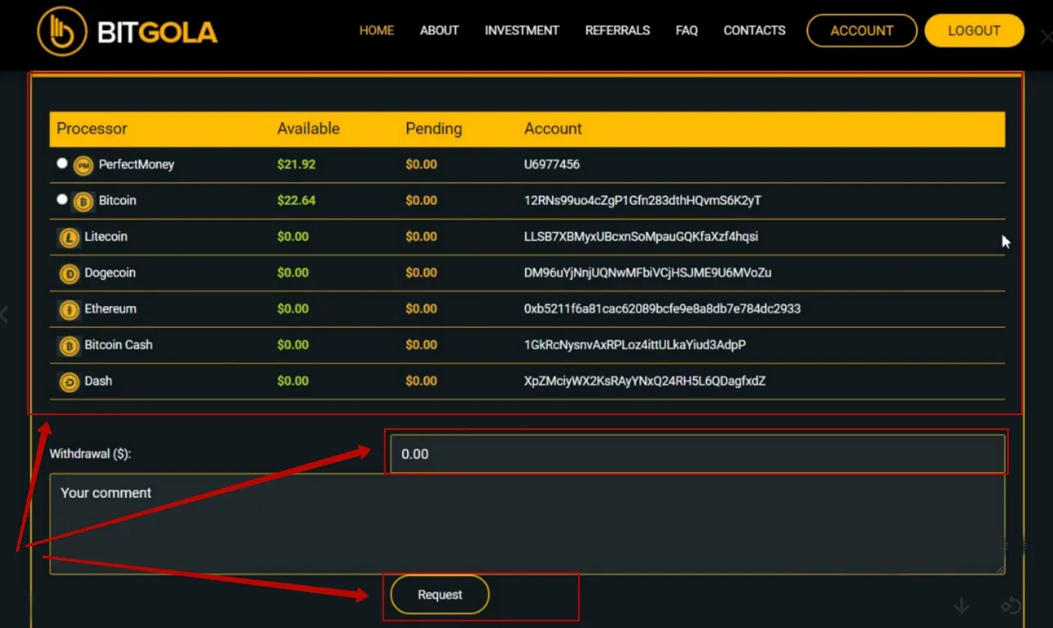Click the Dash address XpZMciyWX2...
The width and height of the screenshot is (1053, 628).
click(x=645, y=381)
